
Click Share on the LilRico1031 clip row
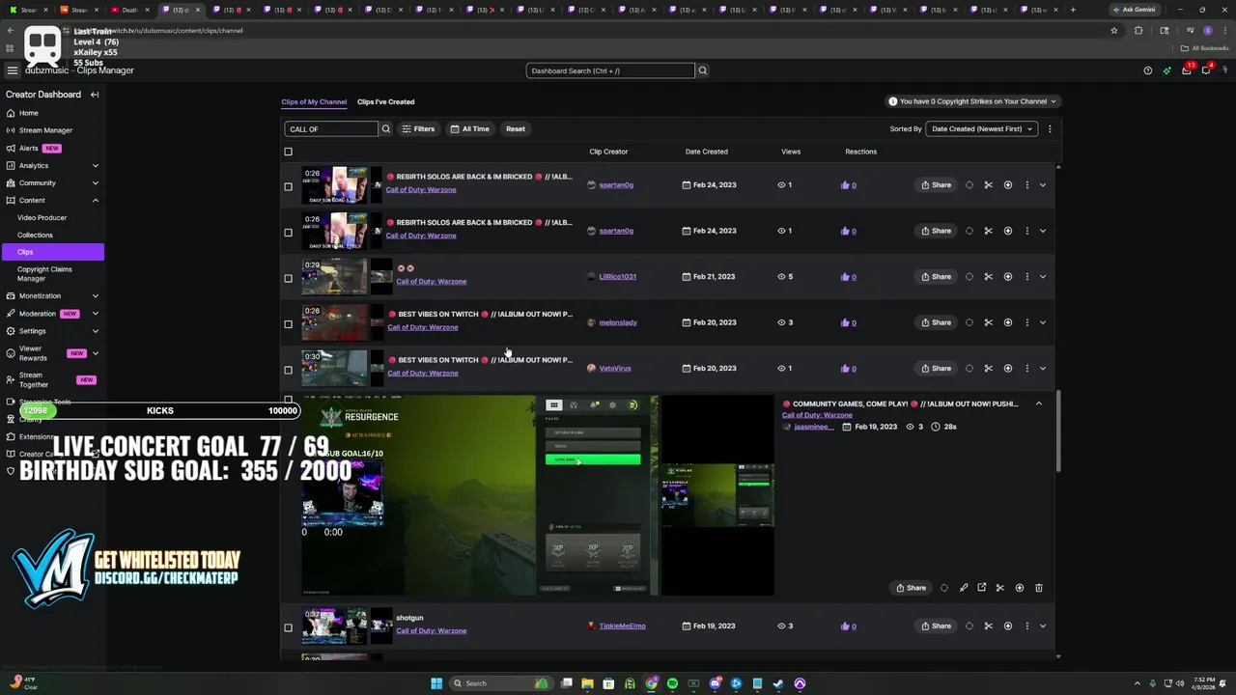(936, 277)
